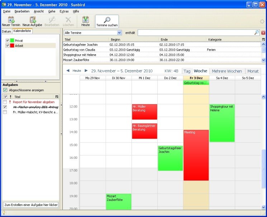Click the create new task field button

[x=30, y=205]
